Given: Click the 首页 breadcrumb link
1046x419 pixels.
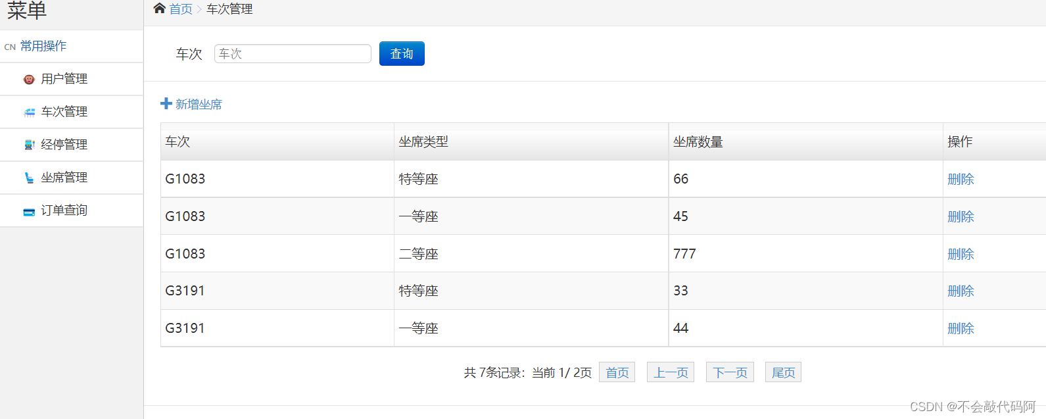Looking at the screenshot, I should click(x=181, y=9).
